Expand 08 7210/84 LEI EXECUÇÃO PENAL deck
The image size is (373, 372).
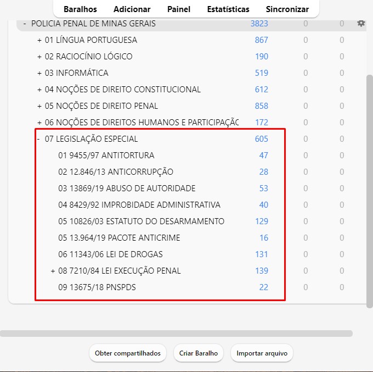click(53, 271)
